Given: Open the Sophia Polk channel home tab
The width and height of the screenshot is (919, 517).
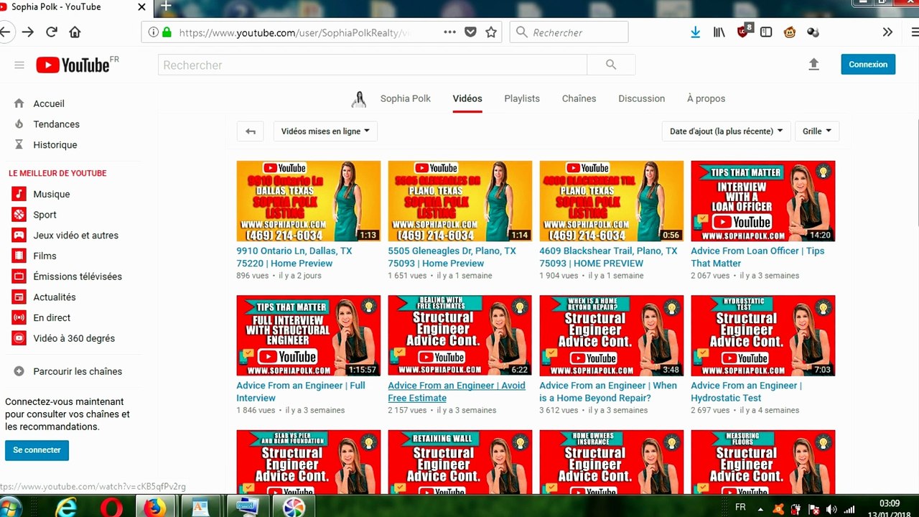Looking at the screenshot, I should (x=406, y=98).
